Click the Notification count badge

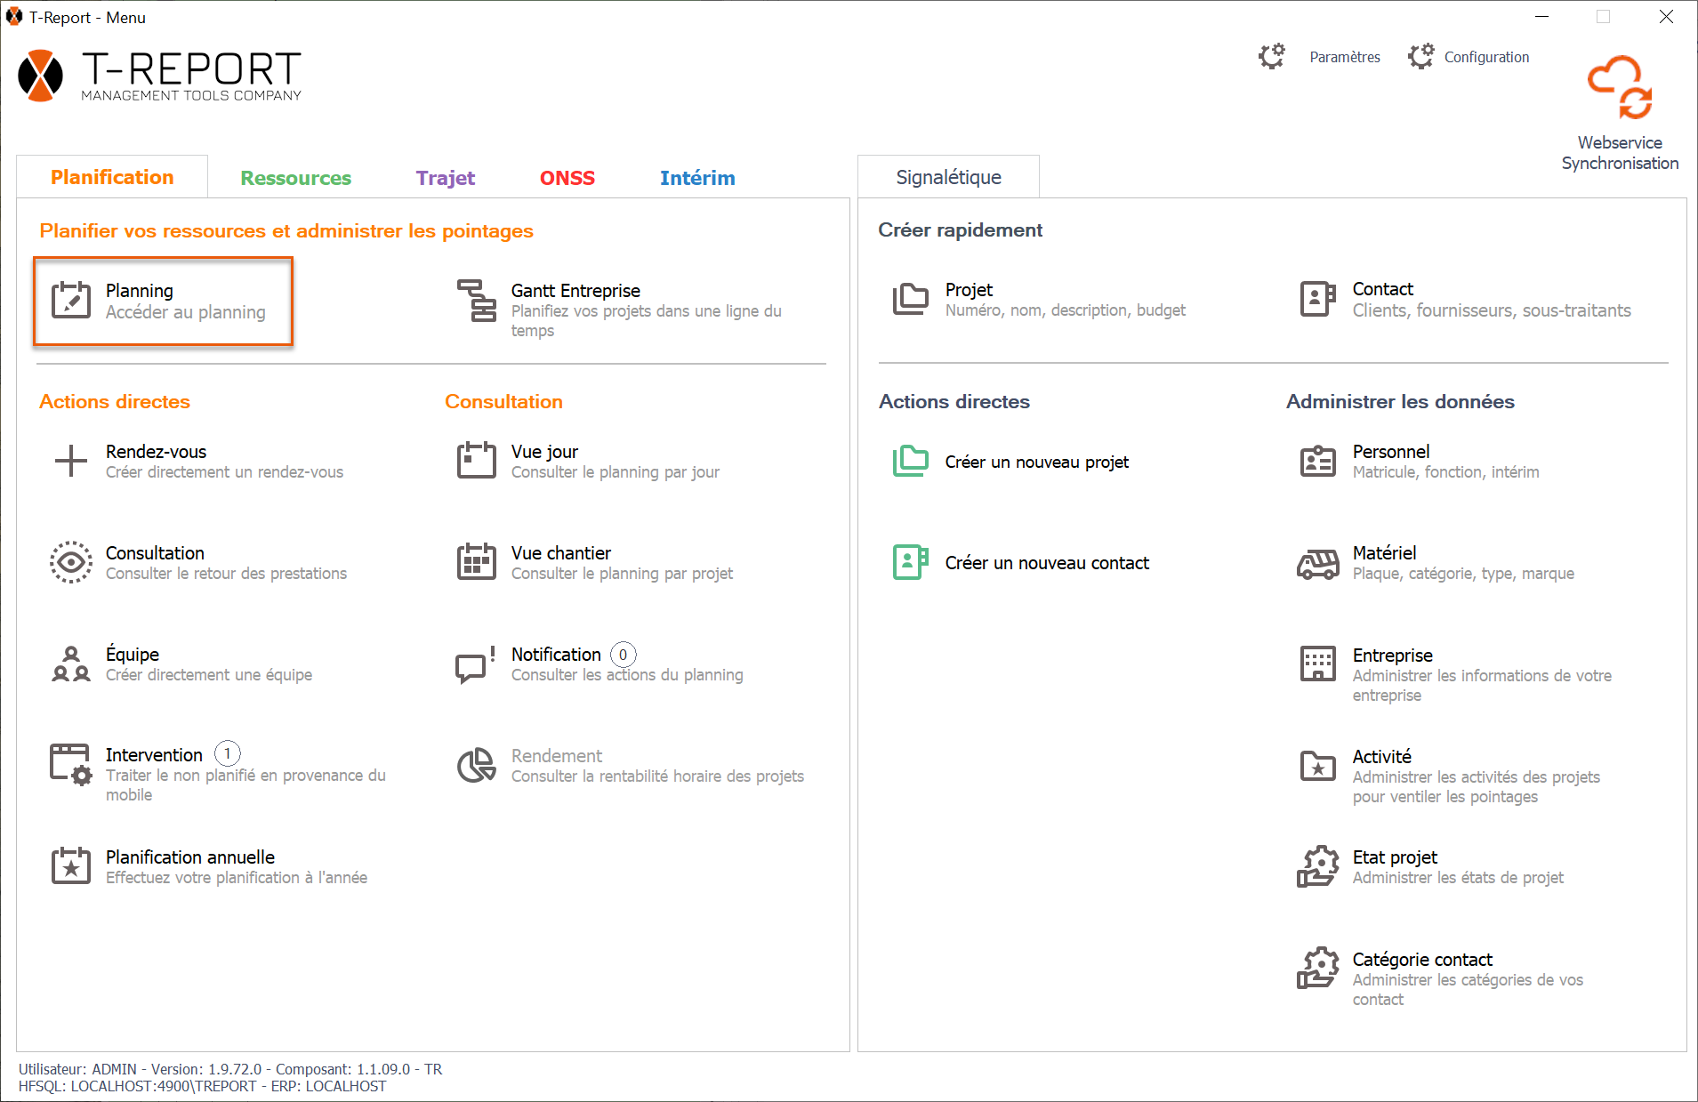click(x=623, y=655)
